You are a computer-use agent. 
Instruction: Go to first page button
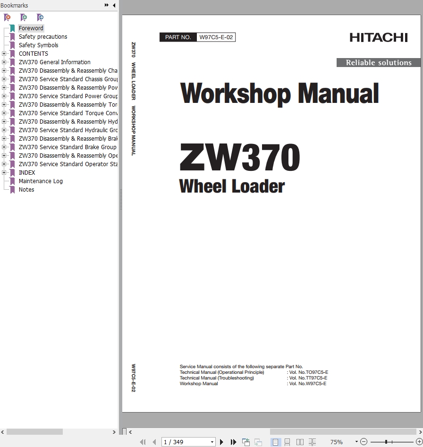tap(143, 442)
